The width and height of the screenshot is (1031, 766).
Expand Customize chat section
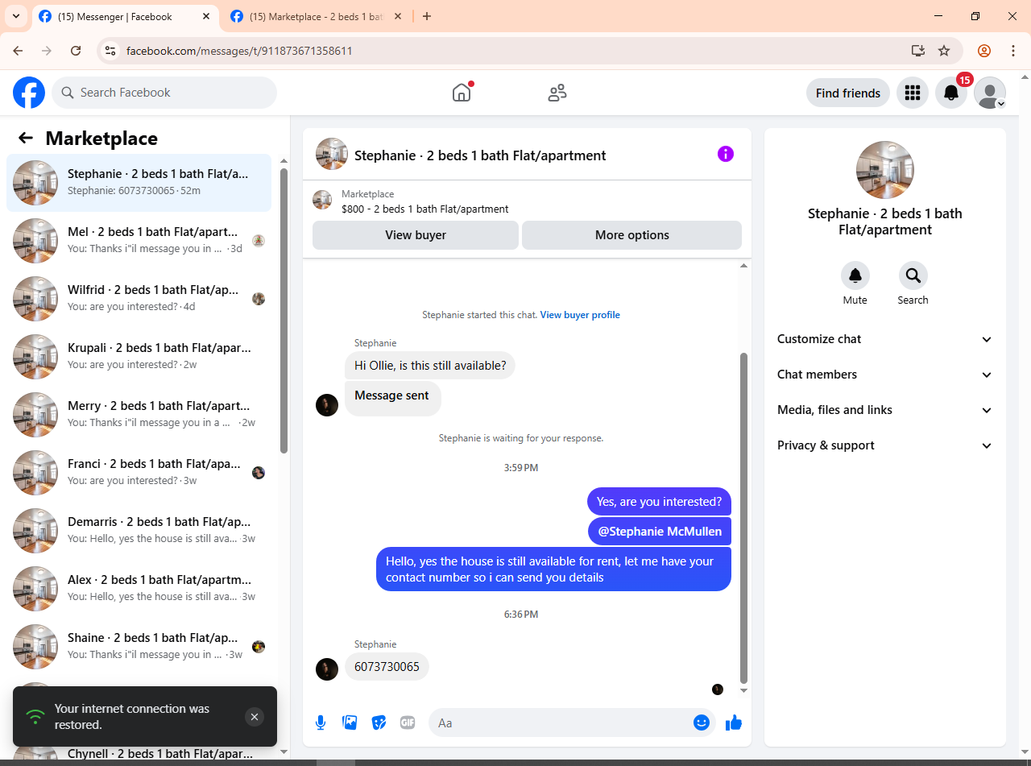(x=885, y=339)
